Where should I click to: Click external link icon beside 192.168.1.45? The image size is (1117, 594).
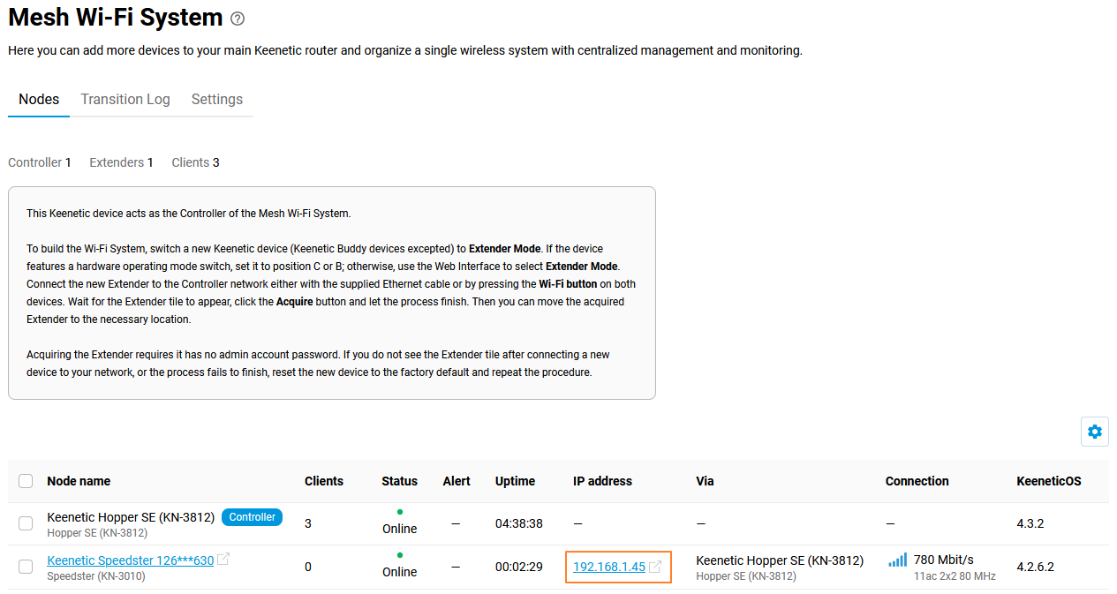(x=655, y=567)
